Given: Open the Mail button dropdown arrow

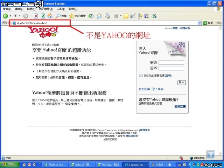Looking at the screenshot, I should pyautogui.click(x=103, y=16).
